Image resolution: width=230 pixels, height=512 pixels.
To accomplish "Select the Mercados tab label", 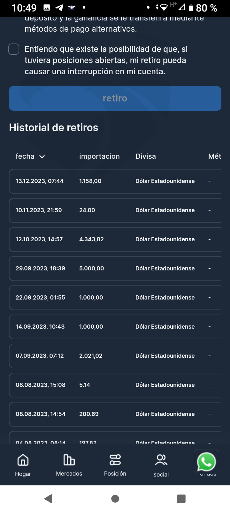I will click(69, 474).
